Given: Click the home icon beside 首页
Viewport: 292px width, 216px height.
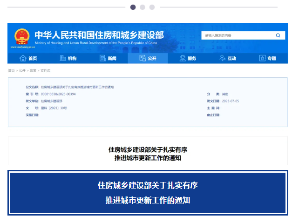Looking at the screenshot, I should [22, 58].
